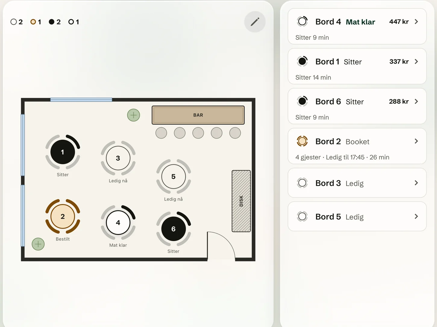Click the orange-circle legend count showing 1
The width and height of the screenshot is (437, 327).
(x=36, y=22)
